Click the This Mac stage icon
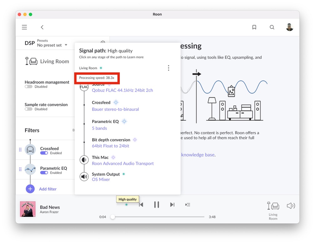 (x=84, y=160)
